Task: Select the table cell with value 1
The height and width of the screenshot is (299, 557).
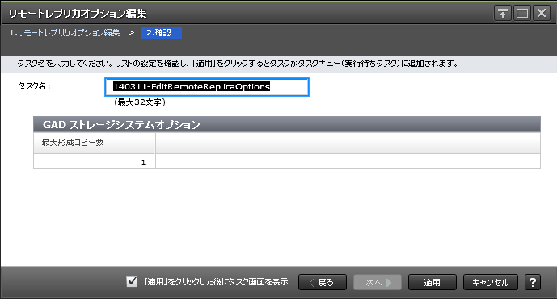Action: 95,162
